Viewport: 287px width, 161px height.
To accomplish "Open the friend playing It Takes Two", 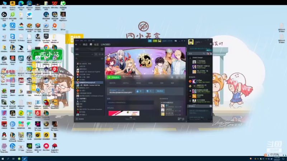I will point(200,81).
